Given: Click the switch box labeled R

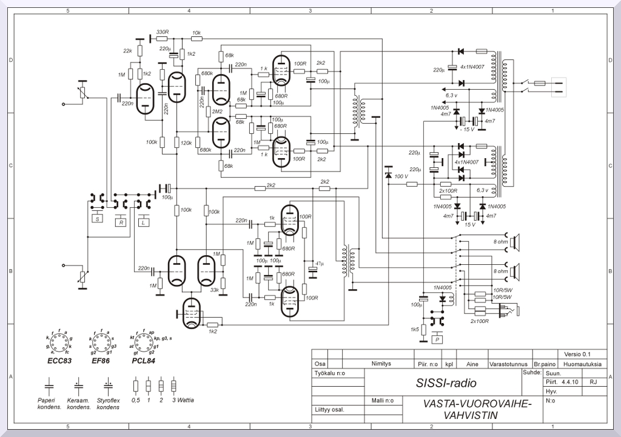Looking at the screenshot, I should click(x=121, y=222).
